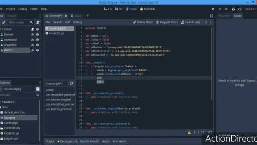This screenshot has height=145, width=257.
Task: Open the Debug menu in top bar
Action: point(22,9)
